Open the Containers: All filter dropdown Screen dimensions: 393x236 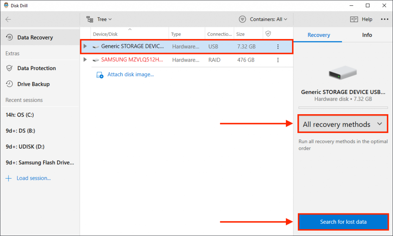coord(263,19)
